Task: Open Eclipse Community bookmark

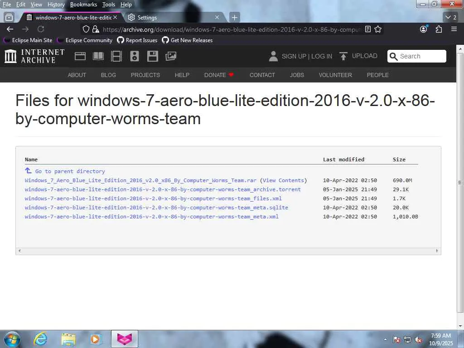Action: pos(85,40)
